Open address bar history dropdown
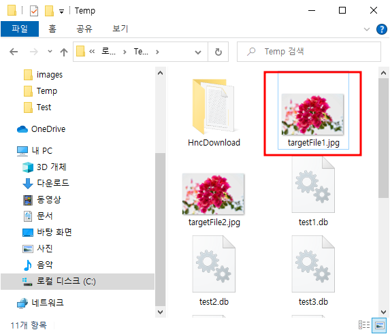Viewport: 390px width, 334px height. 198,52
